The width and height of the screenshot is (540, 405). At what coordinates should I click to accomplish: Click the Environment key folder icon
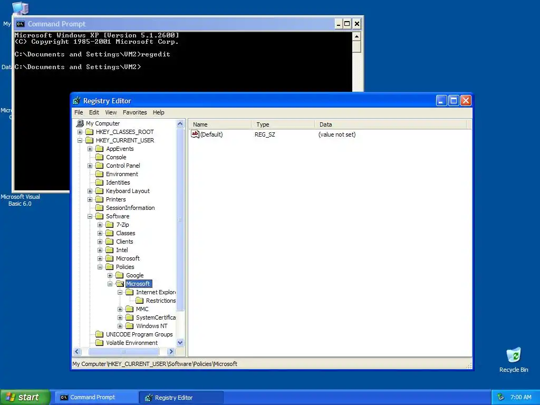[x=100, y=174]
